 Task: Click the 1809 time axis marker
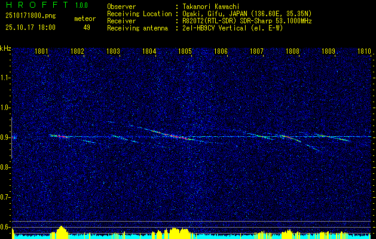click(x=329, y=51)
